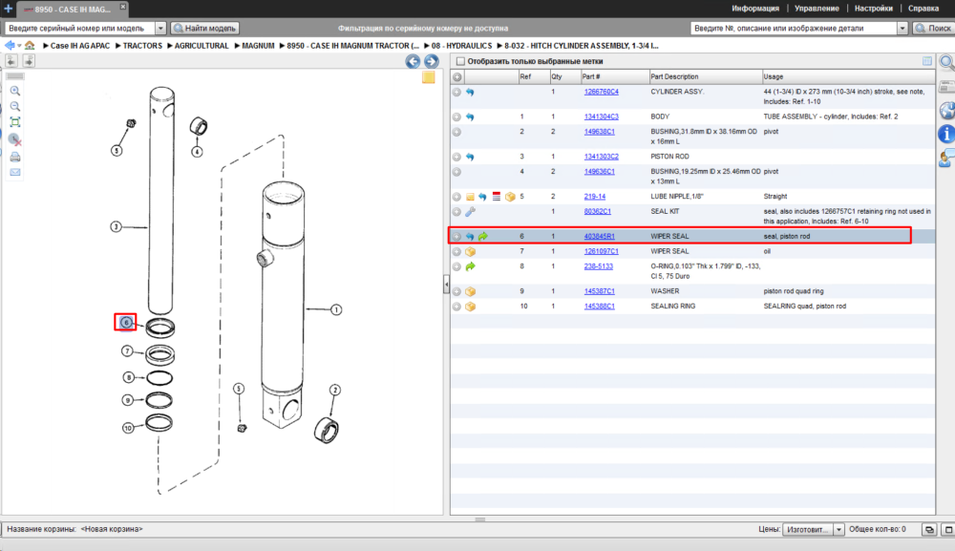Open the serial number or model dropdown
955x551 pixels.
[160, 28]
